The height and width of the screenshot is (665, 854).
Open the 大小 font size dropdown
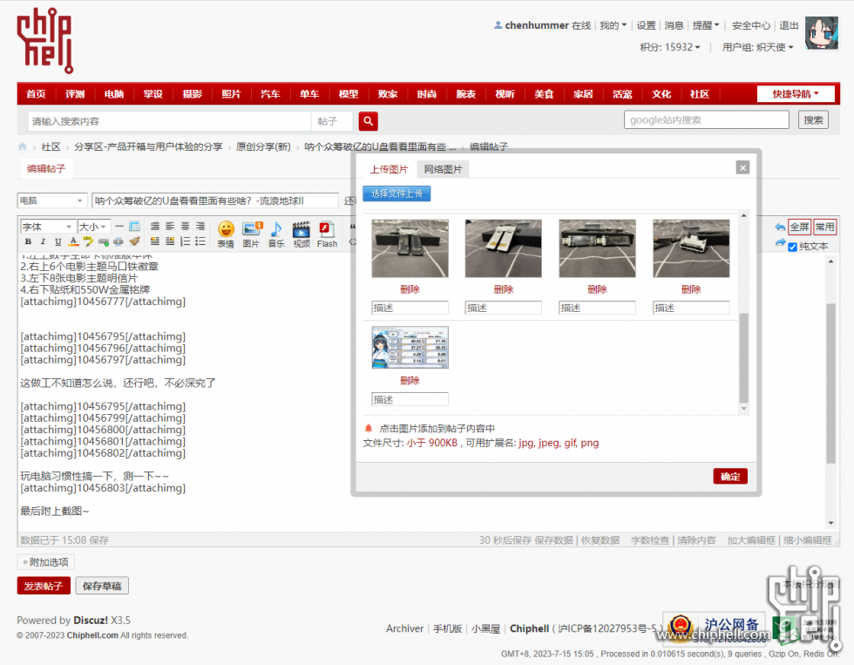[94, 227]
